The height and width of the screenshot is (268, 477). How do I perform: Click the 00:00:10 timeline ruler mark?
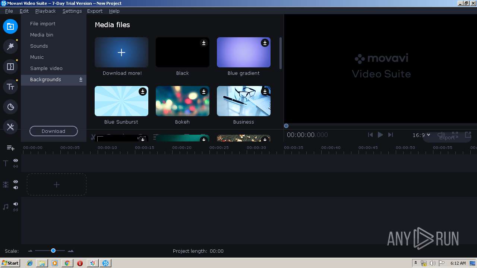tap(107, 148)
